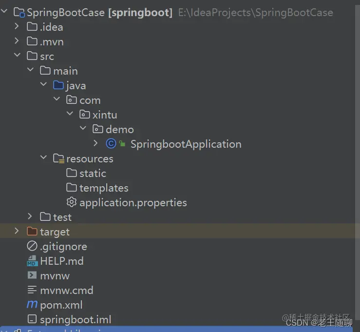Click the .gitignore file icon
Viewport: 360px width, 332px height.
pos(32,246)
